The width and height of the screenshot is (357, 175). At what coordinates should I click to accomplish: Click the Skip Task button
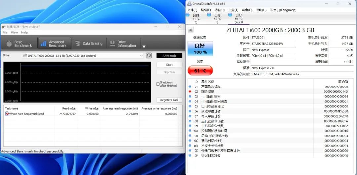[169, 72]
